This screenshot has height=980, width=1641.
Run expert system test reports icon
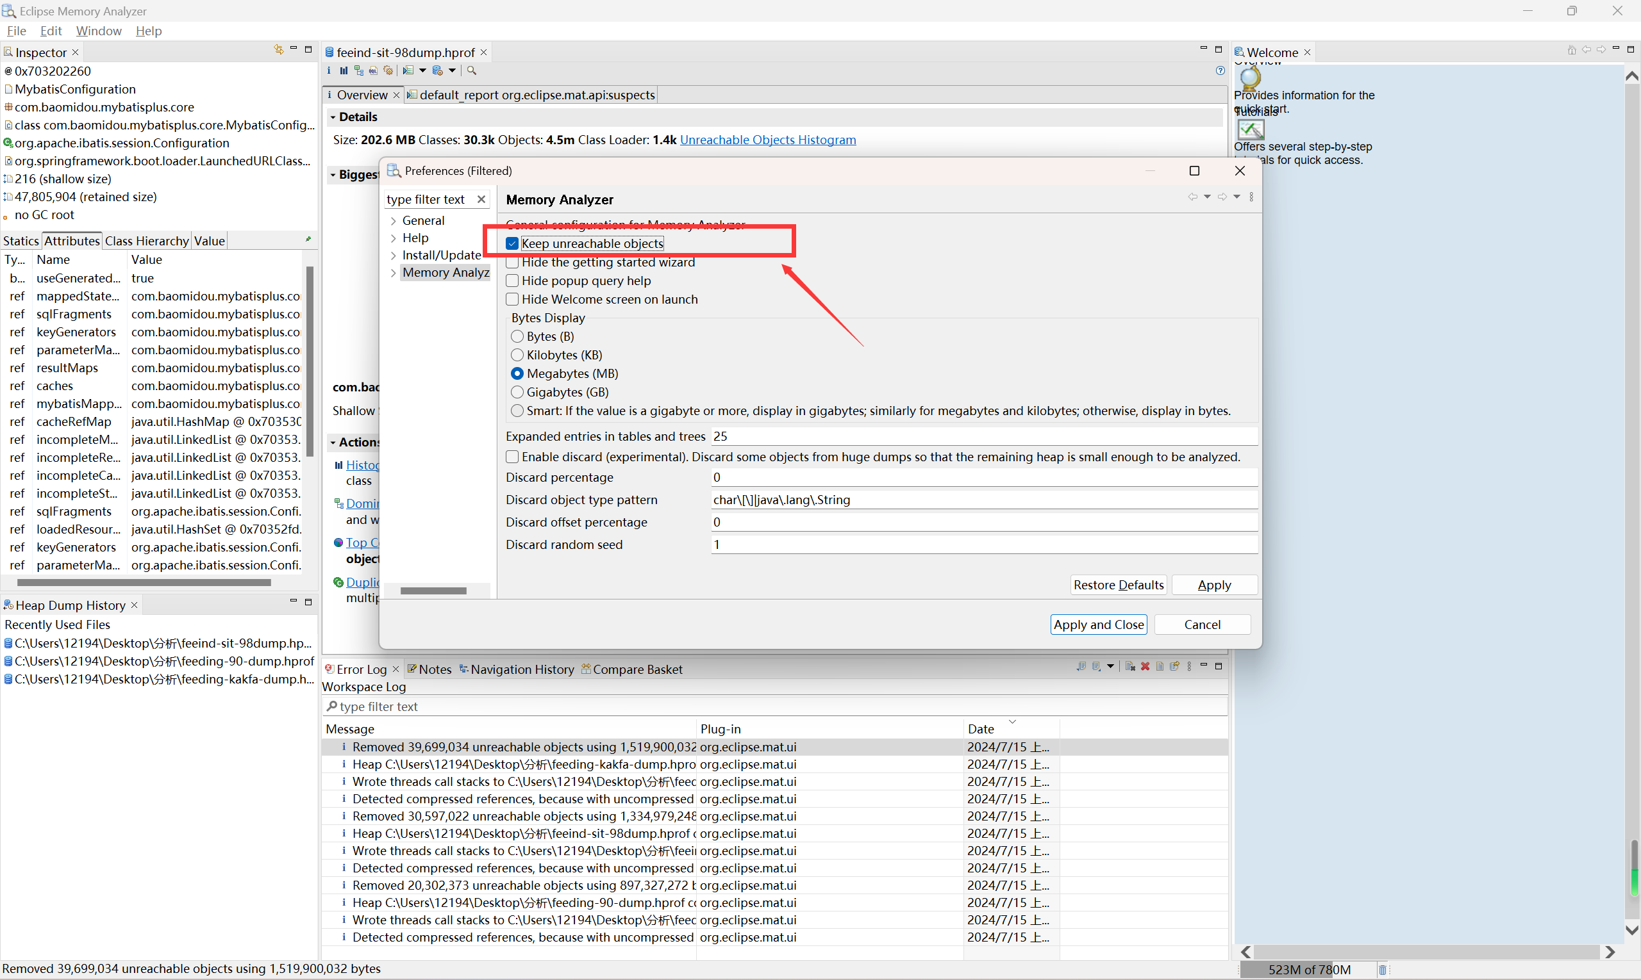pyautogui.click(x=408, y=70)
